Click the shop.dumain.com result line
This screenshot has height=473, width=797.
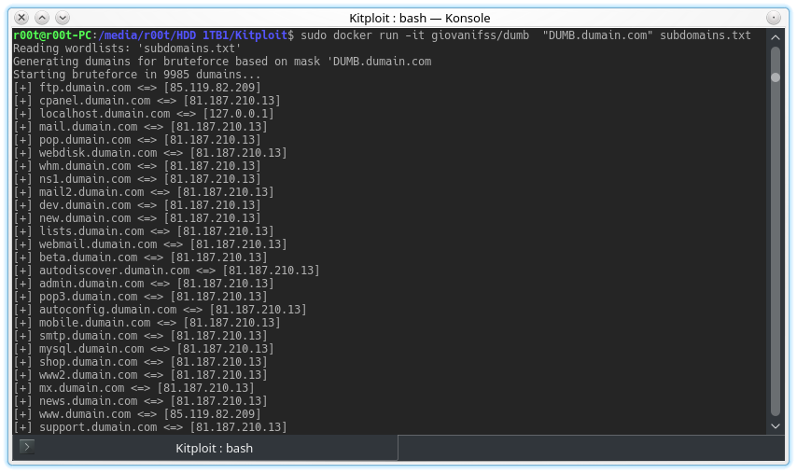[140, 362]
